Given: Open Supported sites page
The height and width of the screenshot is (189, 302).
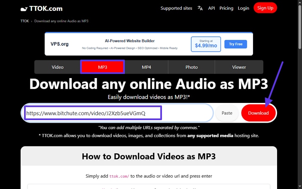Looking at the screenshot, I should point(176,8).
